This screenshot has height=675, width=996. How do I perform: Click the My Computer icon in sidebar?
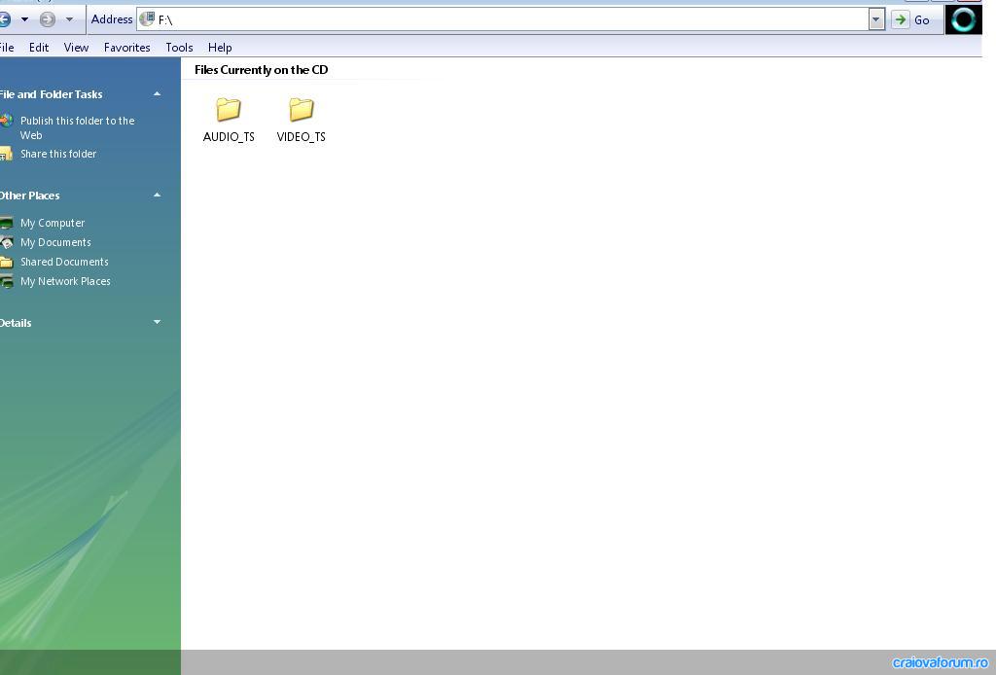click(x=7, y=223)
